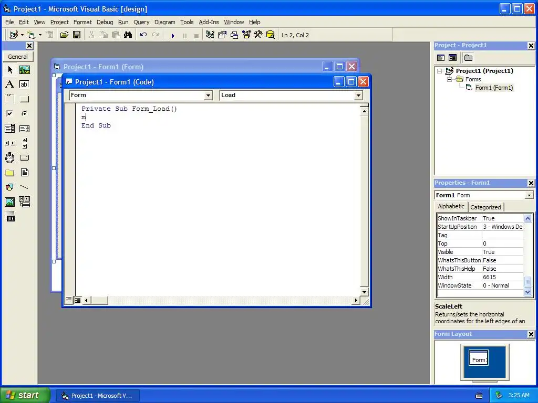Screen dimensions: 538x403
Task: Open Object Browser from toolbar
Action: coord(246,35)
